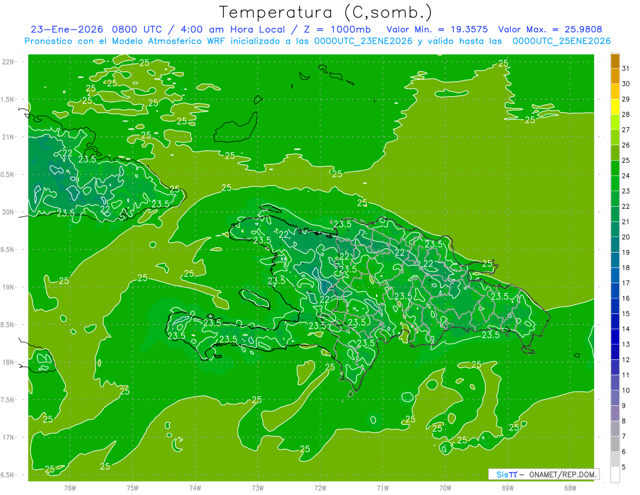Click the '18N' latitude axis label
Image resolution: width=640 pixels, height=495 pixels.
pyautogui.click(x=8, y=362)
